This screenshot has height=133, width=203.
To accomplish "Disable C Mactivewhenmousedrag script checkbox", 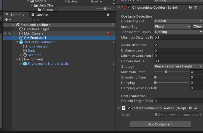I will pos(129,108).
